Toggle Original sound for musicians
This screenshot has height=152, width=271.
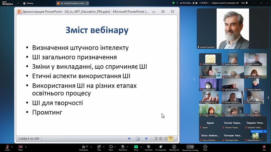pyautogui.click(x=225, y=3)
